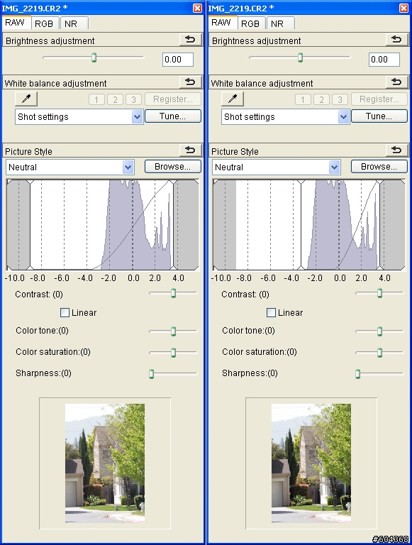Screen dimensions: 412x545
Task: Click Browse... button in left panel
Action: point(172,167)
